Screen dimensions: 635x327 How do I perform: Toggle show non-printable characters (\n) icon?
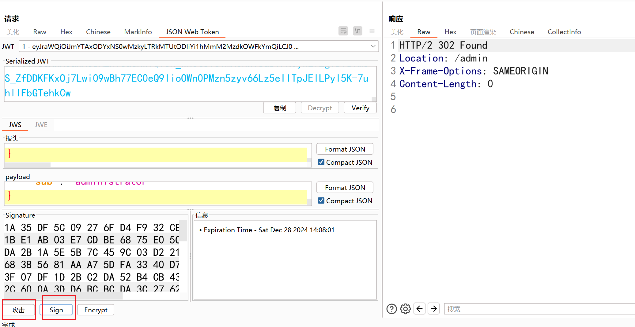[x=357, y=31]
